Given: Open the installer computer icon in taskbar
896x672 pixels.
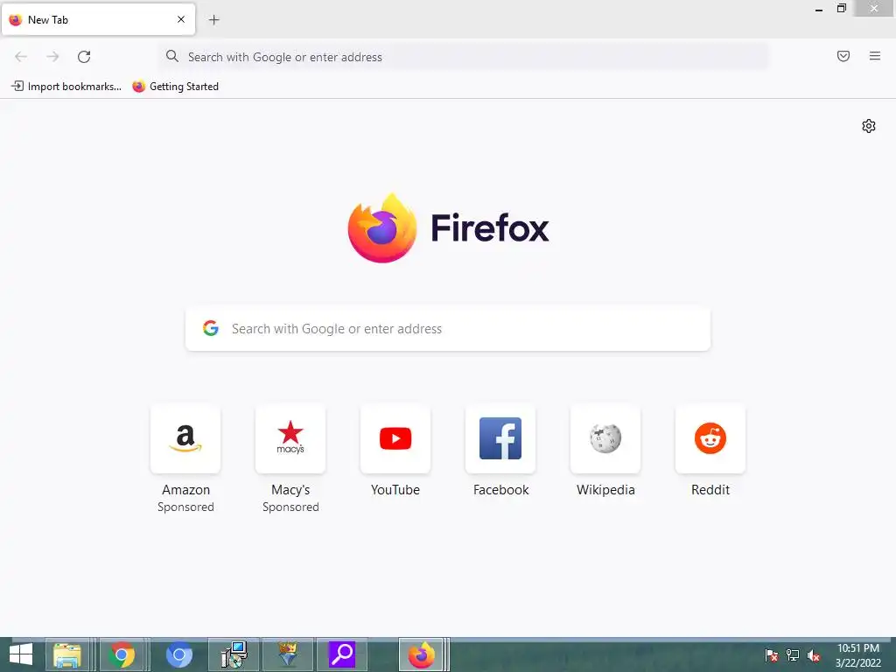Looking at the screenshot, I should [234, 654].
